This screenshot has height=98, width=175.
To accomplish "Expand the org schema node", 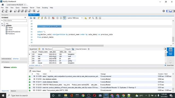I will tap(2, 23).
